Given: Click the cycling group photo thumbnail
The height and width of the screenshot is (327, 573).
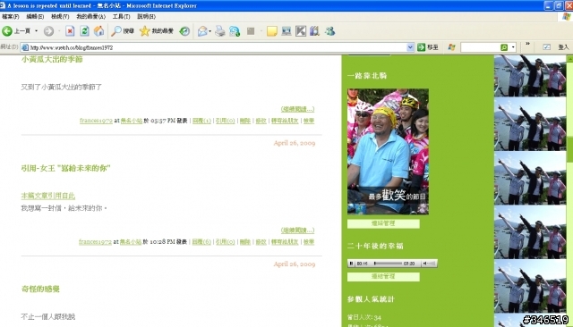Looking at the screenshot, I should (x=388, y=152).
